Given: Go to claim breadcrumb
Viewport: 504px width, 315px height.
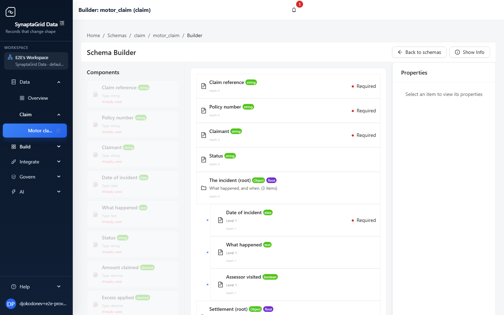Looking at the screenshot, I should coord(140,35).
